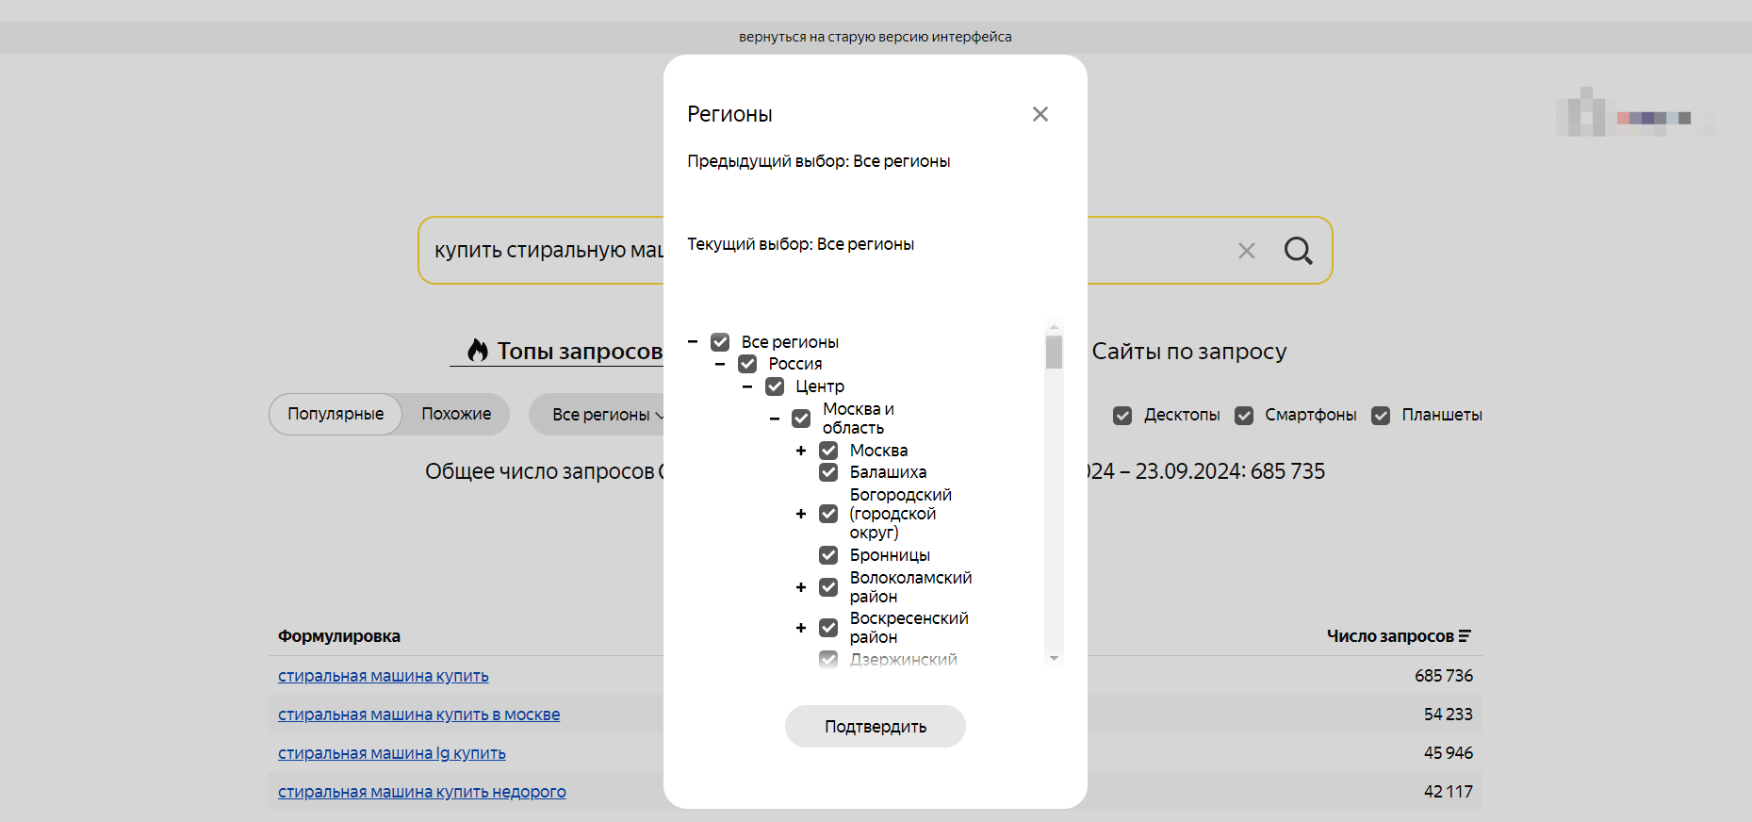Click the fire icon by Топы запросов
The image size is (1752, 822).
pos(478,351)
